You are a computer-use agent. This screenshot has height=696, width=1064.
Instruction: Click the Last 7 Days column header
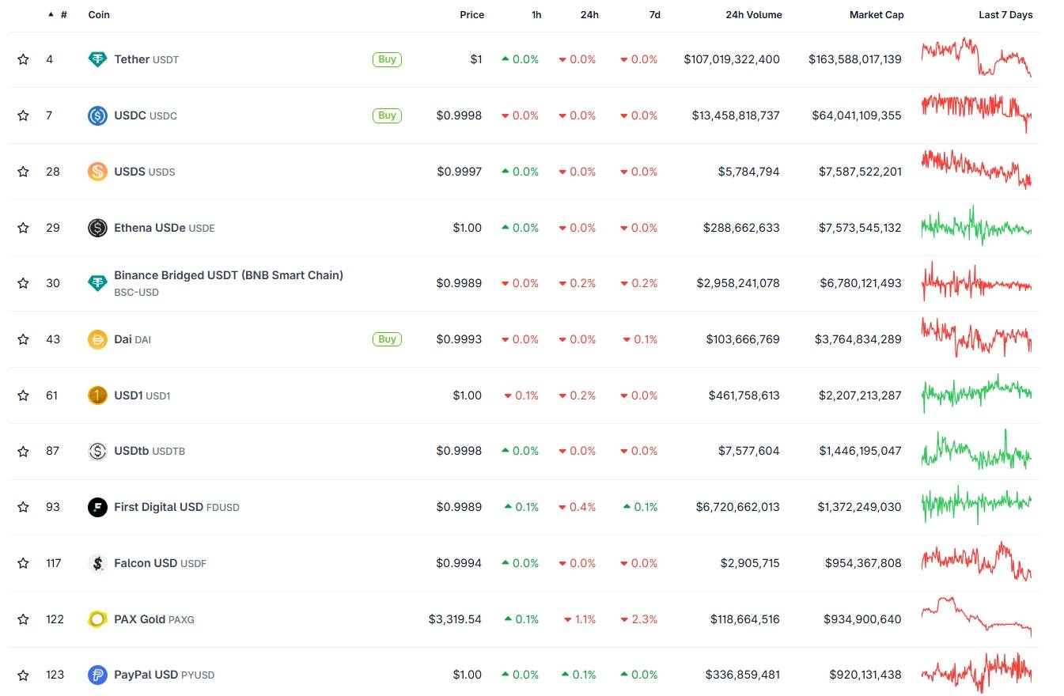click(x=1005, y=15)
